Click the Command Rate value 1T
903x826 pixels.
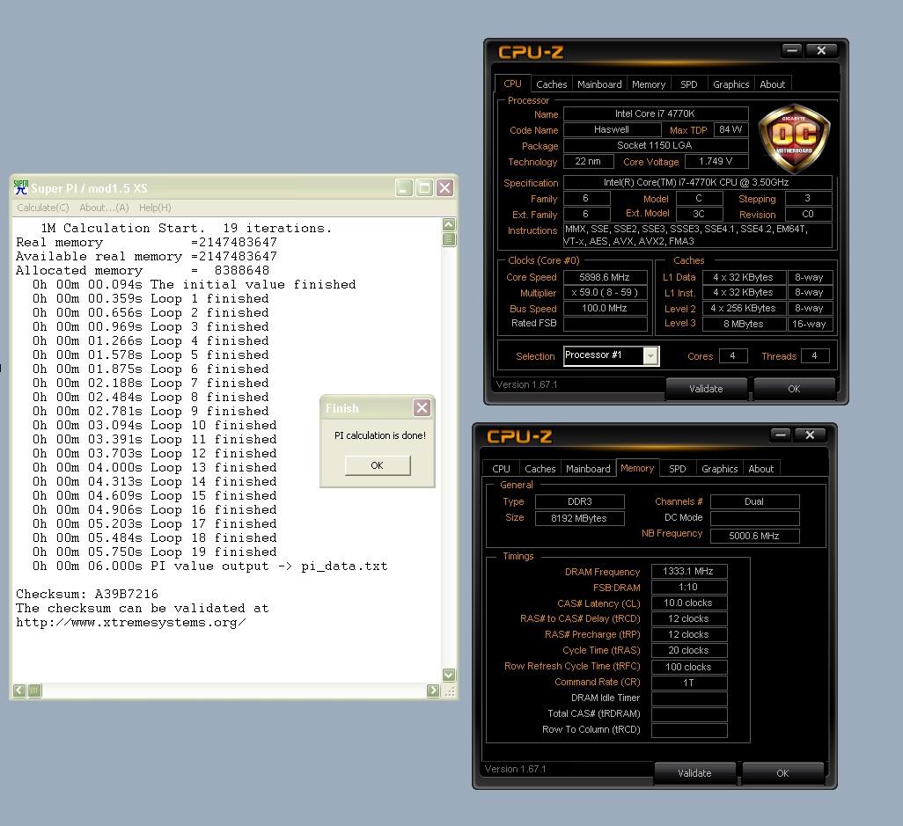pyautogui.click(x=689, y=683)
